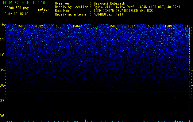Click the Receiving Location label

pyautogui.click(x=71, y=7)
